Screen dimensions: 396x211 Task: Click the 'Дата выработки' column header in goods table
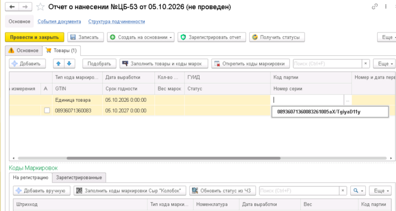[x=129, y=78]
